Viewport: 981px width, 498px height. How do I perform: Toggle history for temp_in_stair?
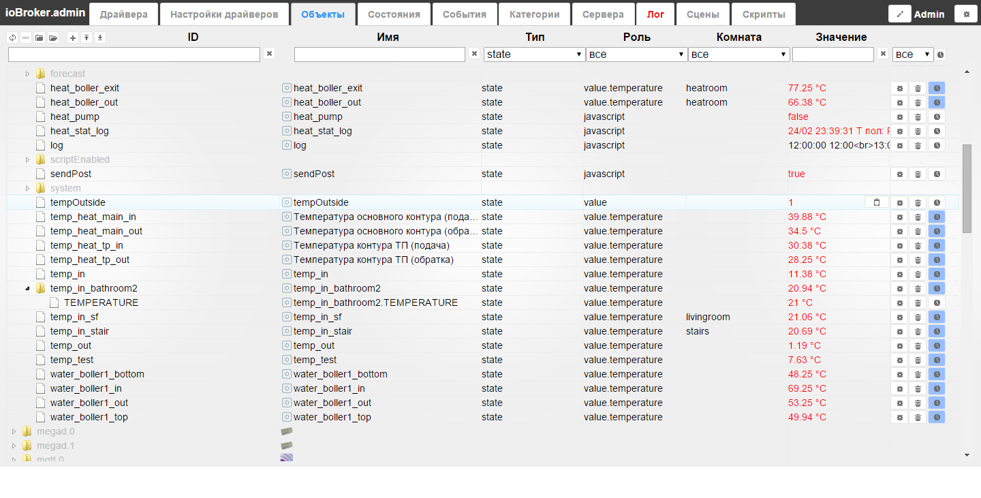pos(937,331)
